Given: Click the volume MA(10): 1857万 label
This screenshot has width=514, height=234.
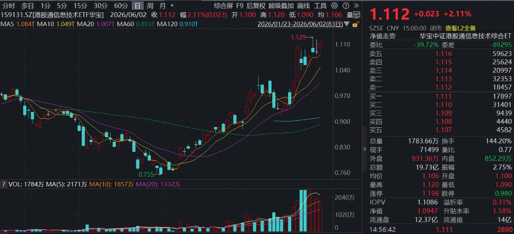Looking at the screenshot, I should click(x=111, y=184).
